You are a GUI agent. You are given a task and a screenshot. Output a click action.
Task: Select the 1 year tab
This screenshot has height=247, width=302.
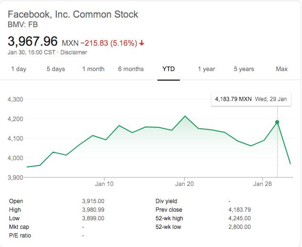point(207,69)
